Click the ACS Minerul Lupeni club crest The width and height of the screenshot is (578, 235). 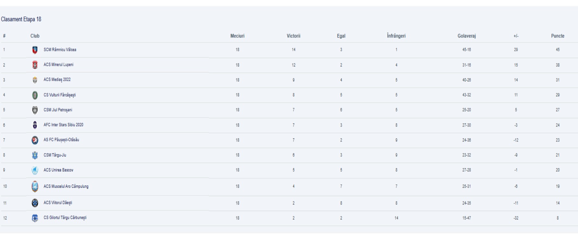(x=35, y=65)
